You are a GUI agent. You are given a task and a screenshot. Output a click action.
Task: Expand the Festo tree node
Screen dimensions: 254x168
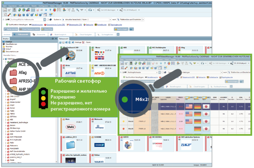click(x=6, y=111)
